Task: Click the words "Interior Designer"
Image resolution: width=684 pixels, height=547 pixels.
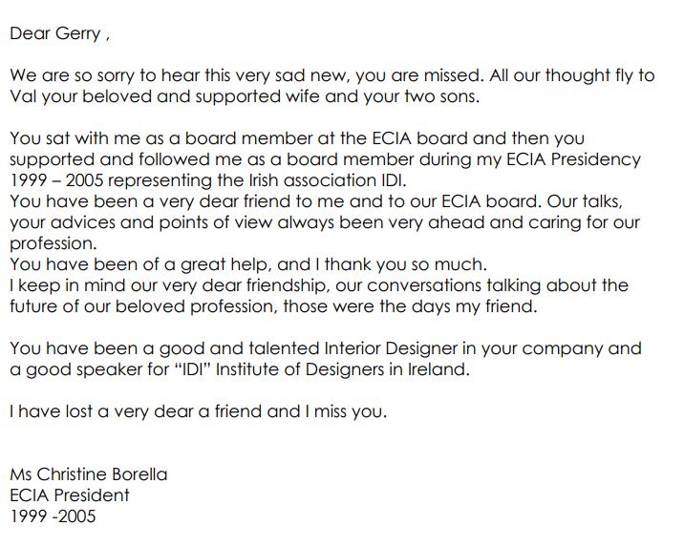Action: [391, 348]
